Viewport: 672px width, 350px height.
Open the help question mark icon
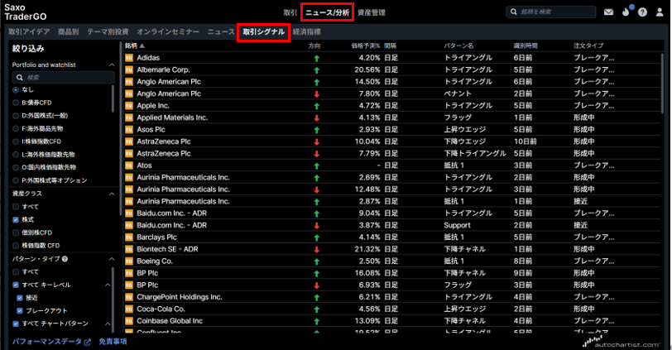point(642,12)
